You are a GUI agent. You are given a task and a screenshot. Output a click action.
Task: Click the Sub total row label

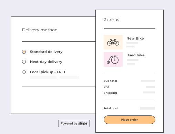click(x=110, y=81)
